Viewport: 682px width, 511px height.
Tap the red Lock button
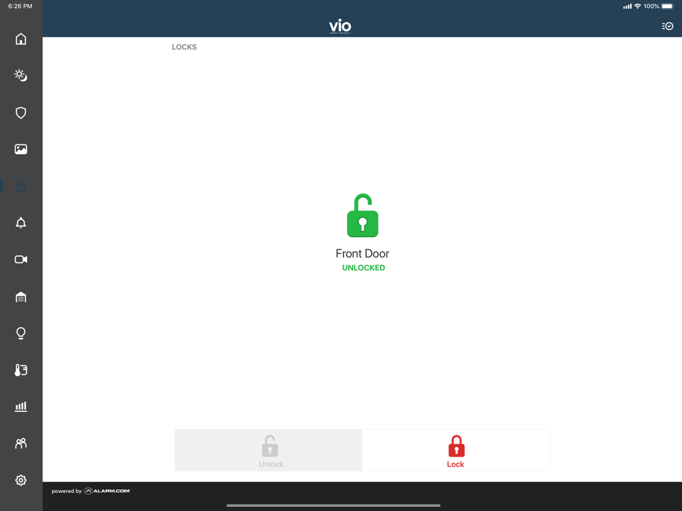tap(456, 450)
